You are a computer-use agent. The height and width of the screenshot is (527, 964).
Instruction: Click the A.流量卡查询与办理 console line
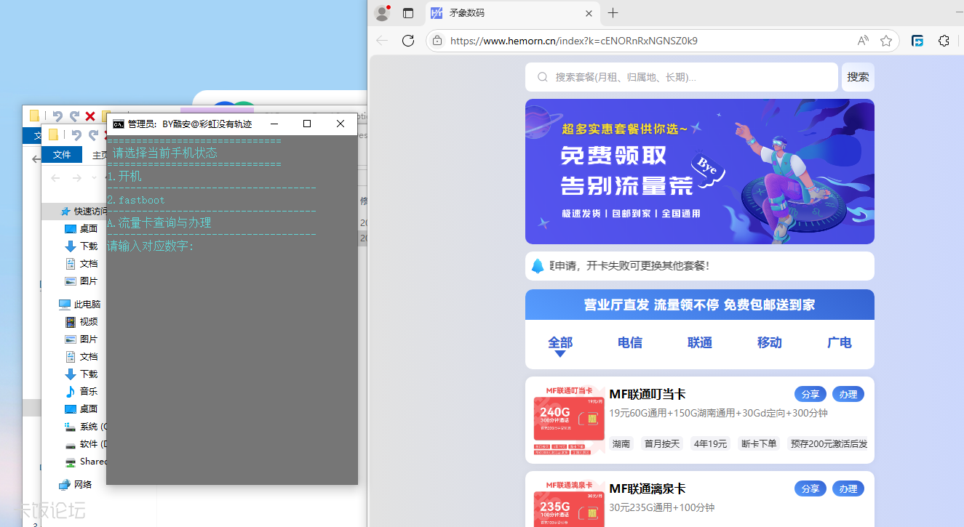tap(159, 223)
